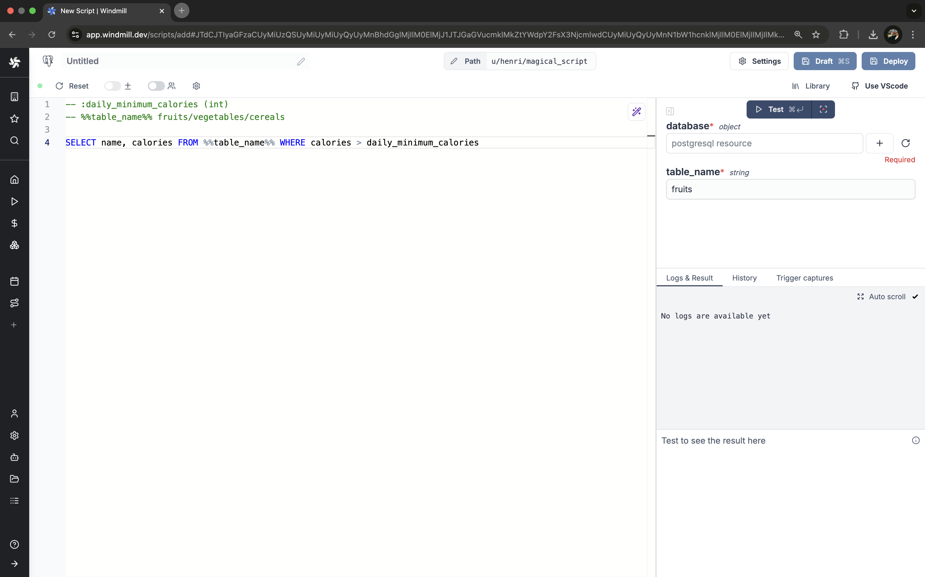Open Variables dollar icon in sidebar
Image resolution: width=925 pixels, height=577 pixels.
pos(15,223)
